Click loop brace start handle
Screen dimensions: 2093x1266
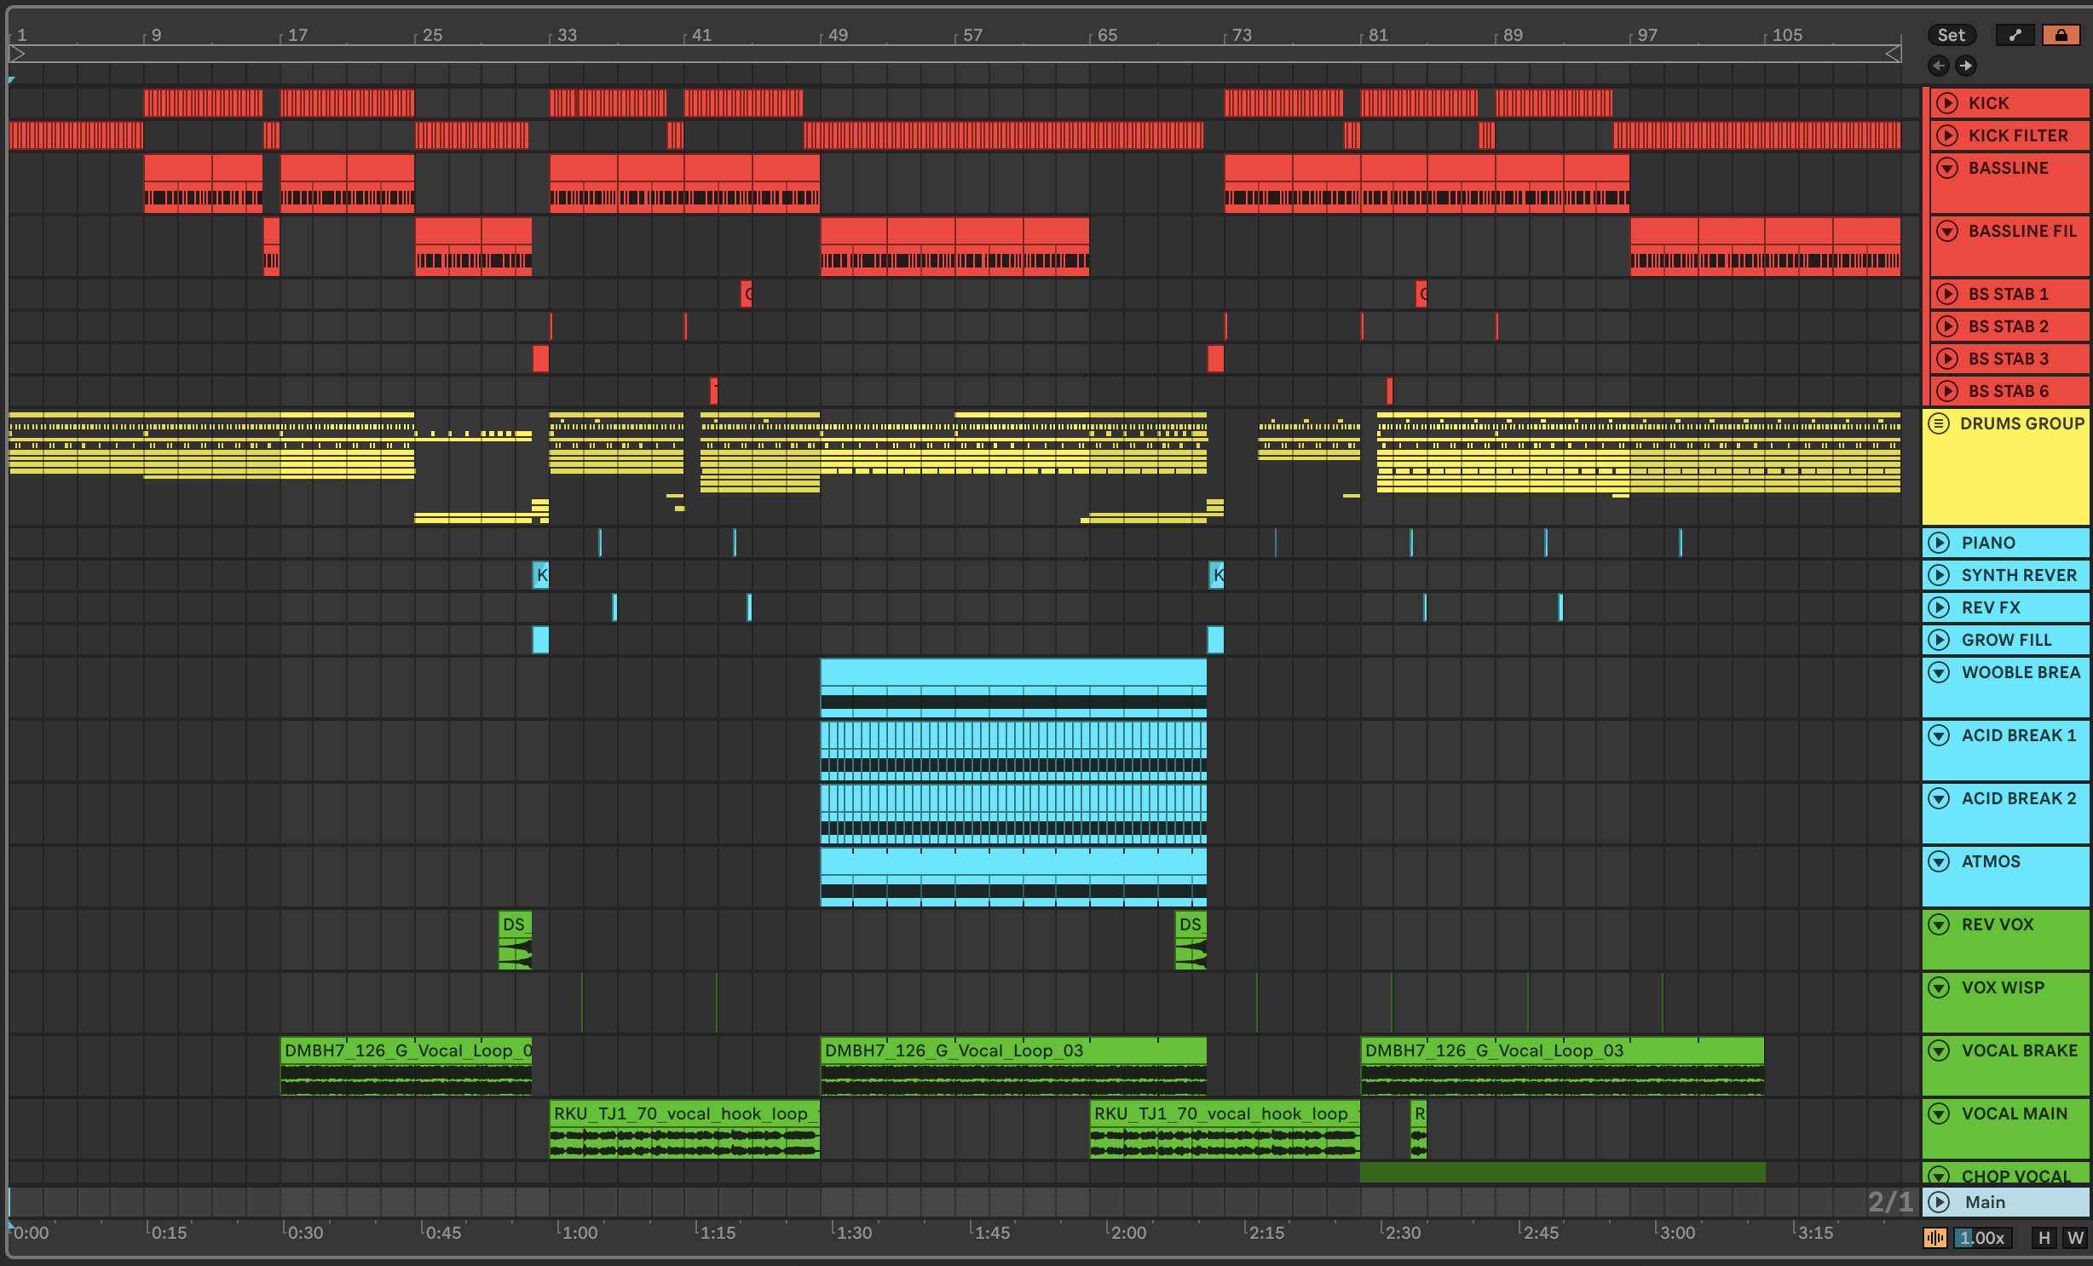16,55
